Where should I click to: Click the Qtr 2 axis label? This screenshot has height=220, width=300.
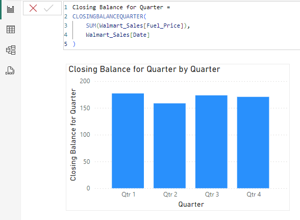[170, 194]
